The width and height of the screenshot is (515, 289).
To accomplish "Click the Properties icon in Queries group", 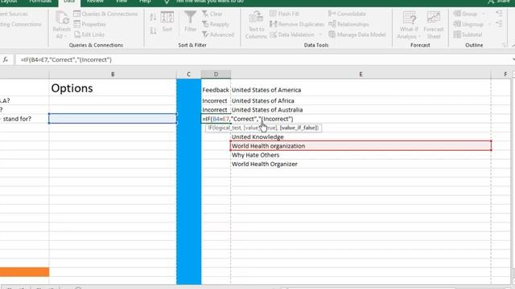I will coord(77,24).
